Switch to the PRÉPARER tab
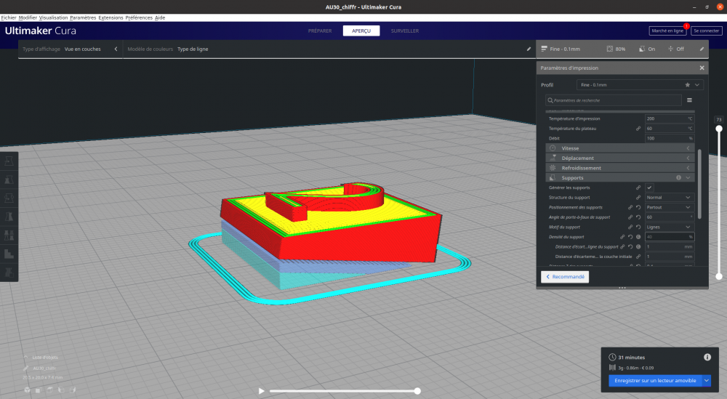 [320, 31]
